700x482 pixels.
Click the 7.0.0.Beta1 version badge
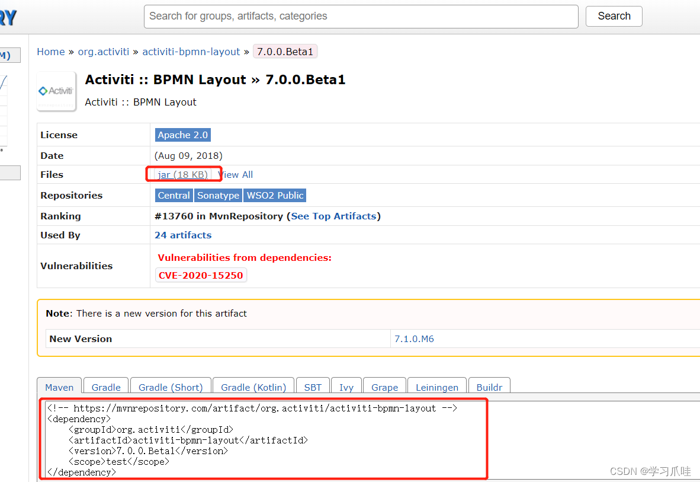[x=285, y=52]
